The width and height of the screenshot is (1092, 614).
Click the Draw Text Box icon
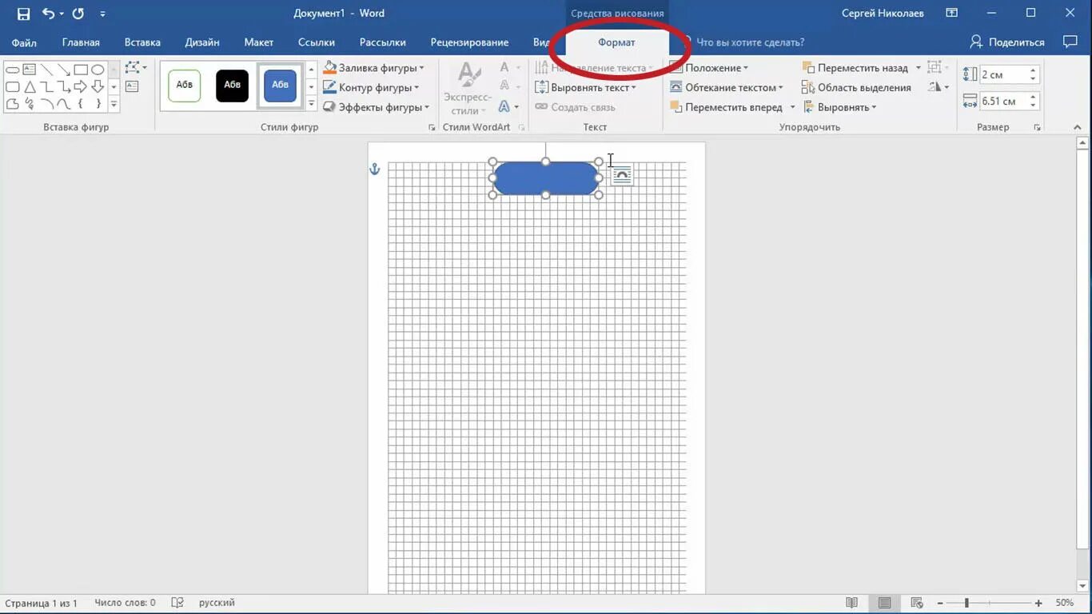click(132, 86)
